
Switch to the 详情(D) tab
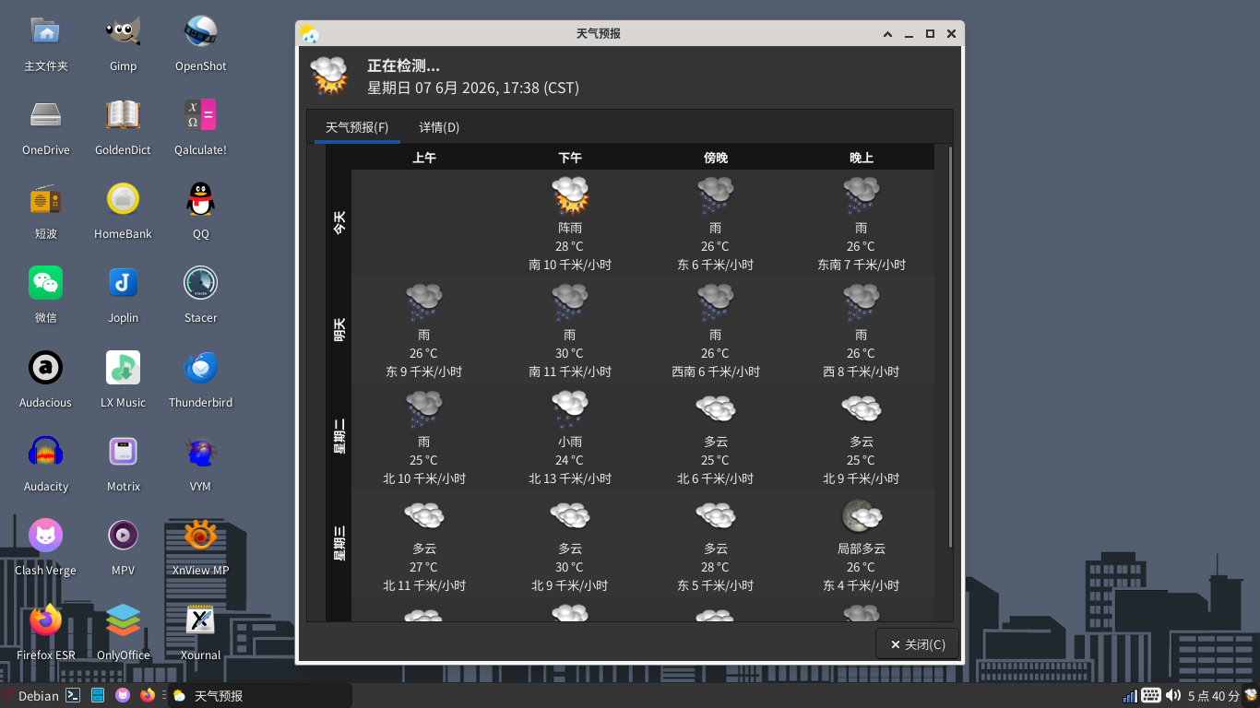[x=439, y=127]
